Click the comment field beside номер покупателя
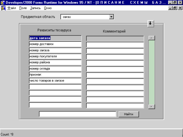This screenshot has height=137, width=183. pos(115,57)
